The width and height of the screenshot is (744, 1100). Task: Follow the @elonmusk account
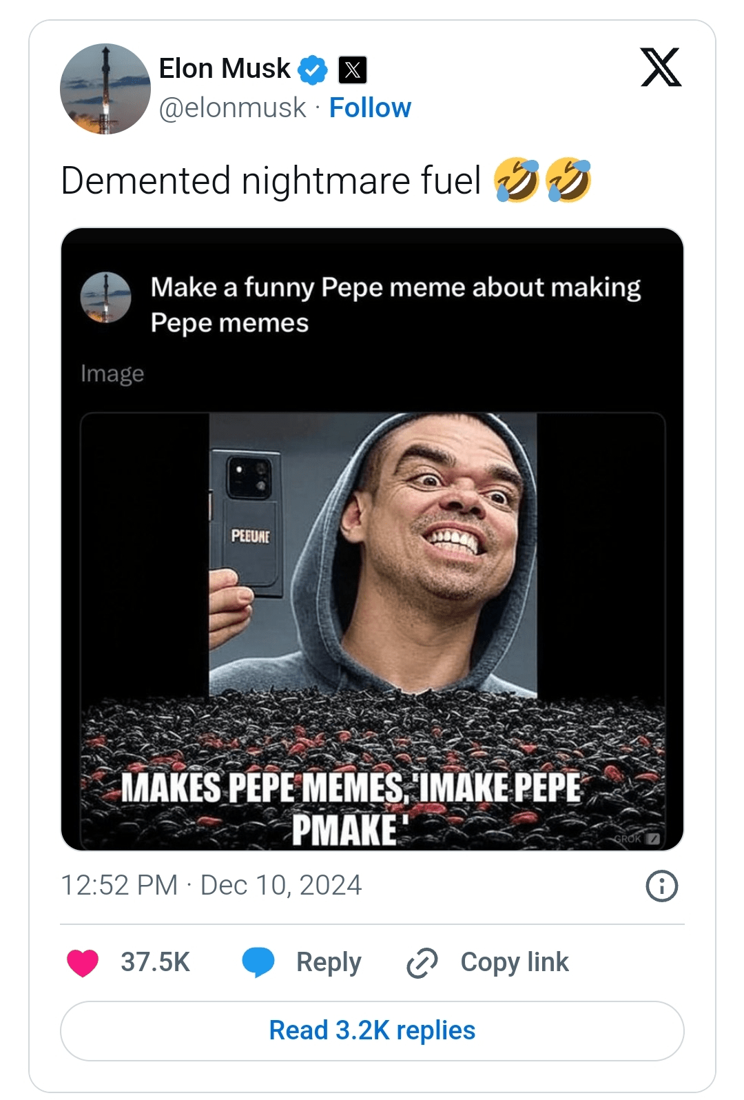pos(370,108)
